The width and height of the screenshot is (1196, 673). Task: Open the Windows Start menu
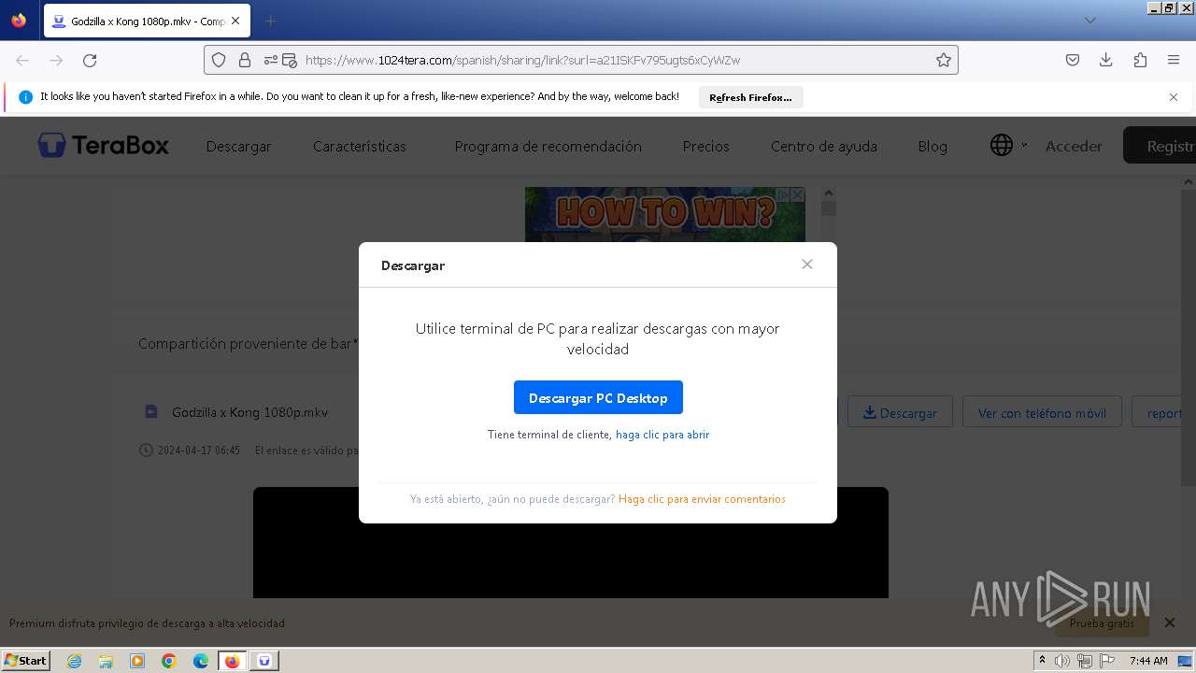pos(25,660)
